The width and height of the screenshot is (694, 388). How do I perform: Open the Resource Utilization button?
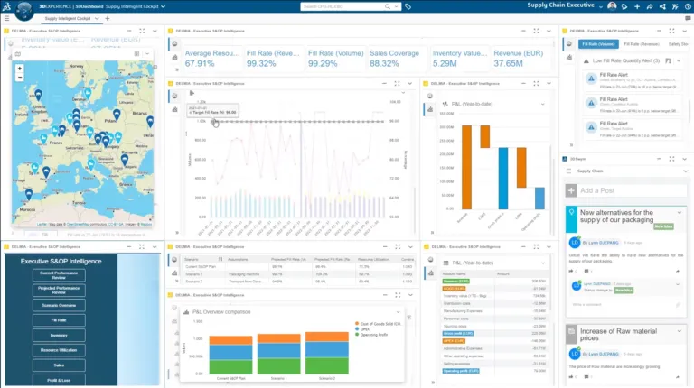pyautogui.click(x=59, y=350)
